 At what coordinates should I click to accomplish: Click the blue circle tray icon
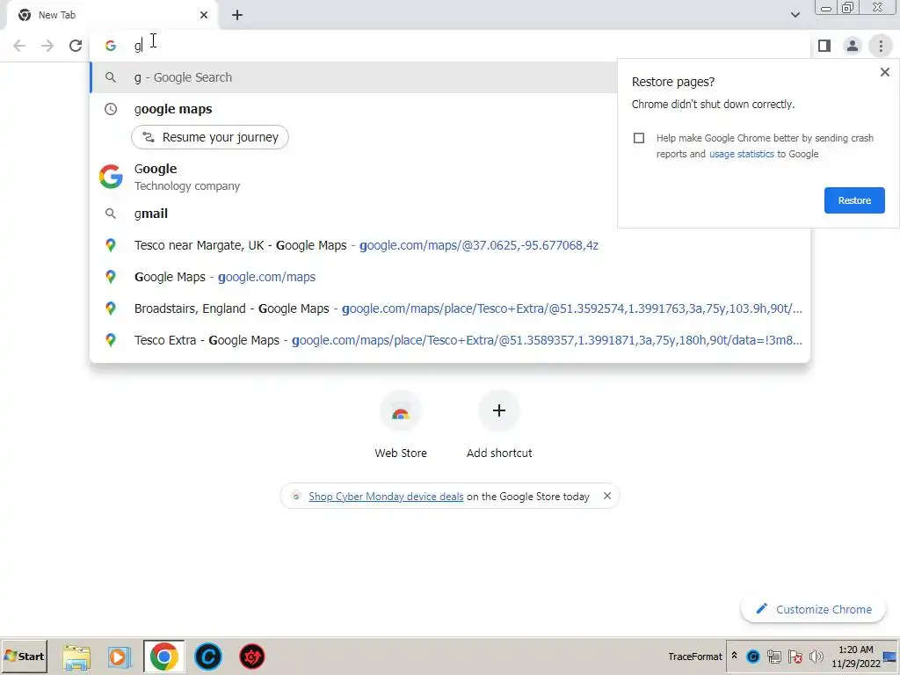click(x=752, y=656)
